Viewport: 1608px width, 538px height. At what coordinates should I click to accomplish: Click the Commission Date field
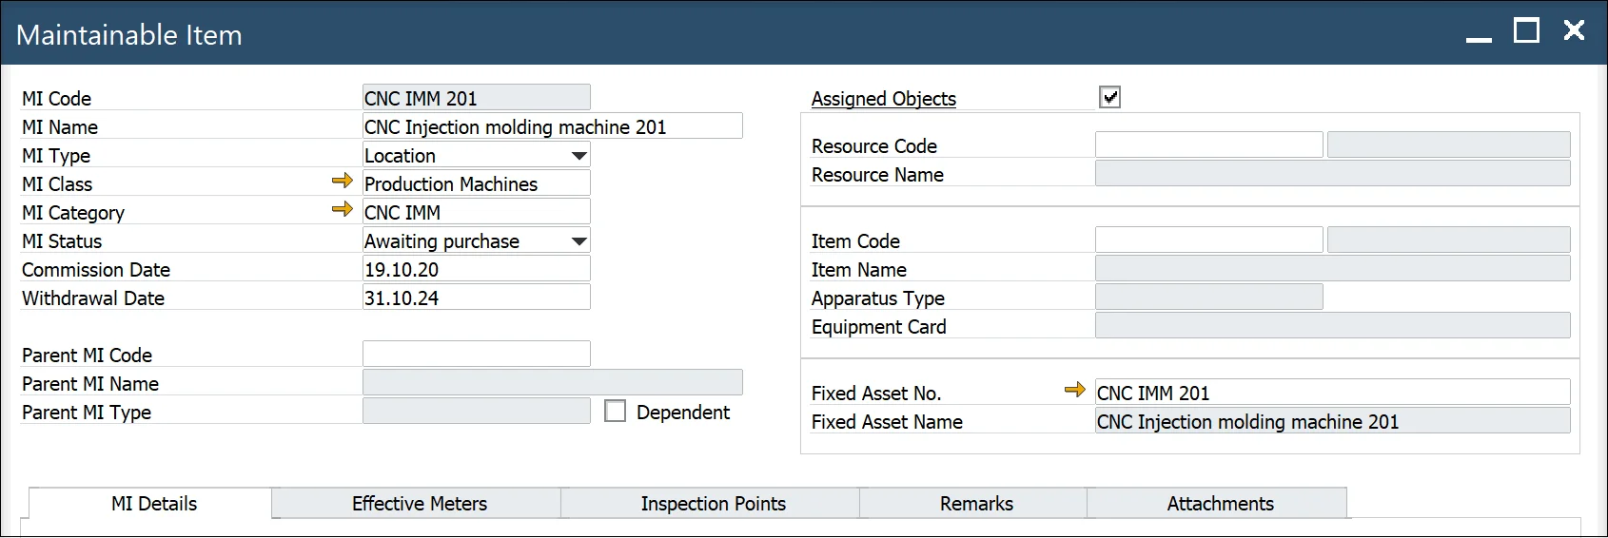pyautogui.click(x=476, y=269)
